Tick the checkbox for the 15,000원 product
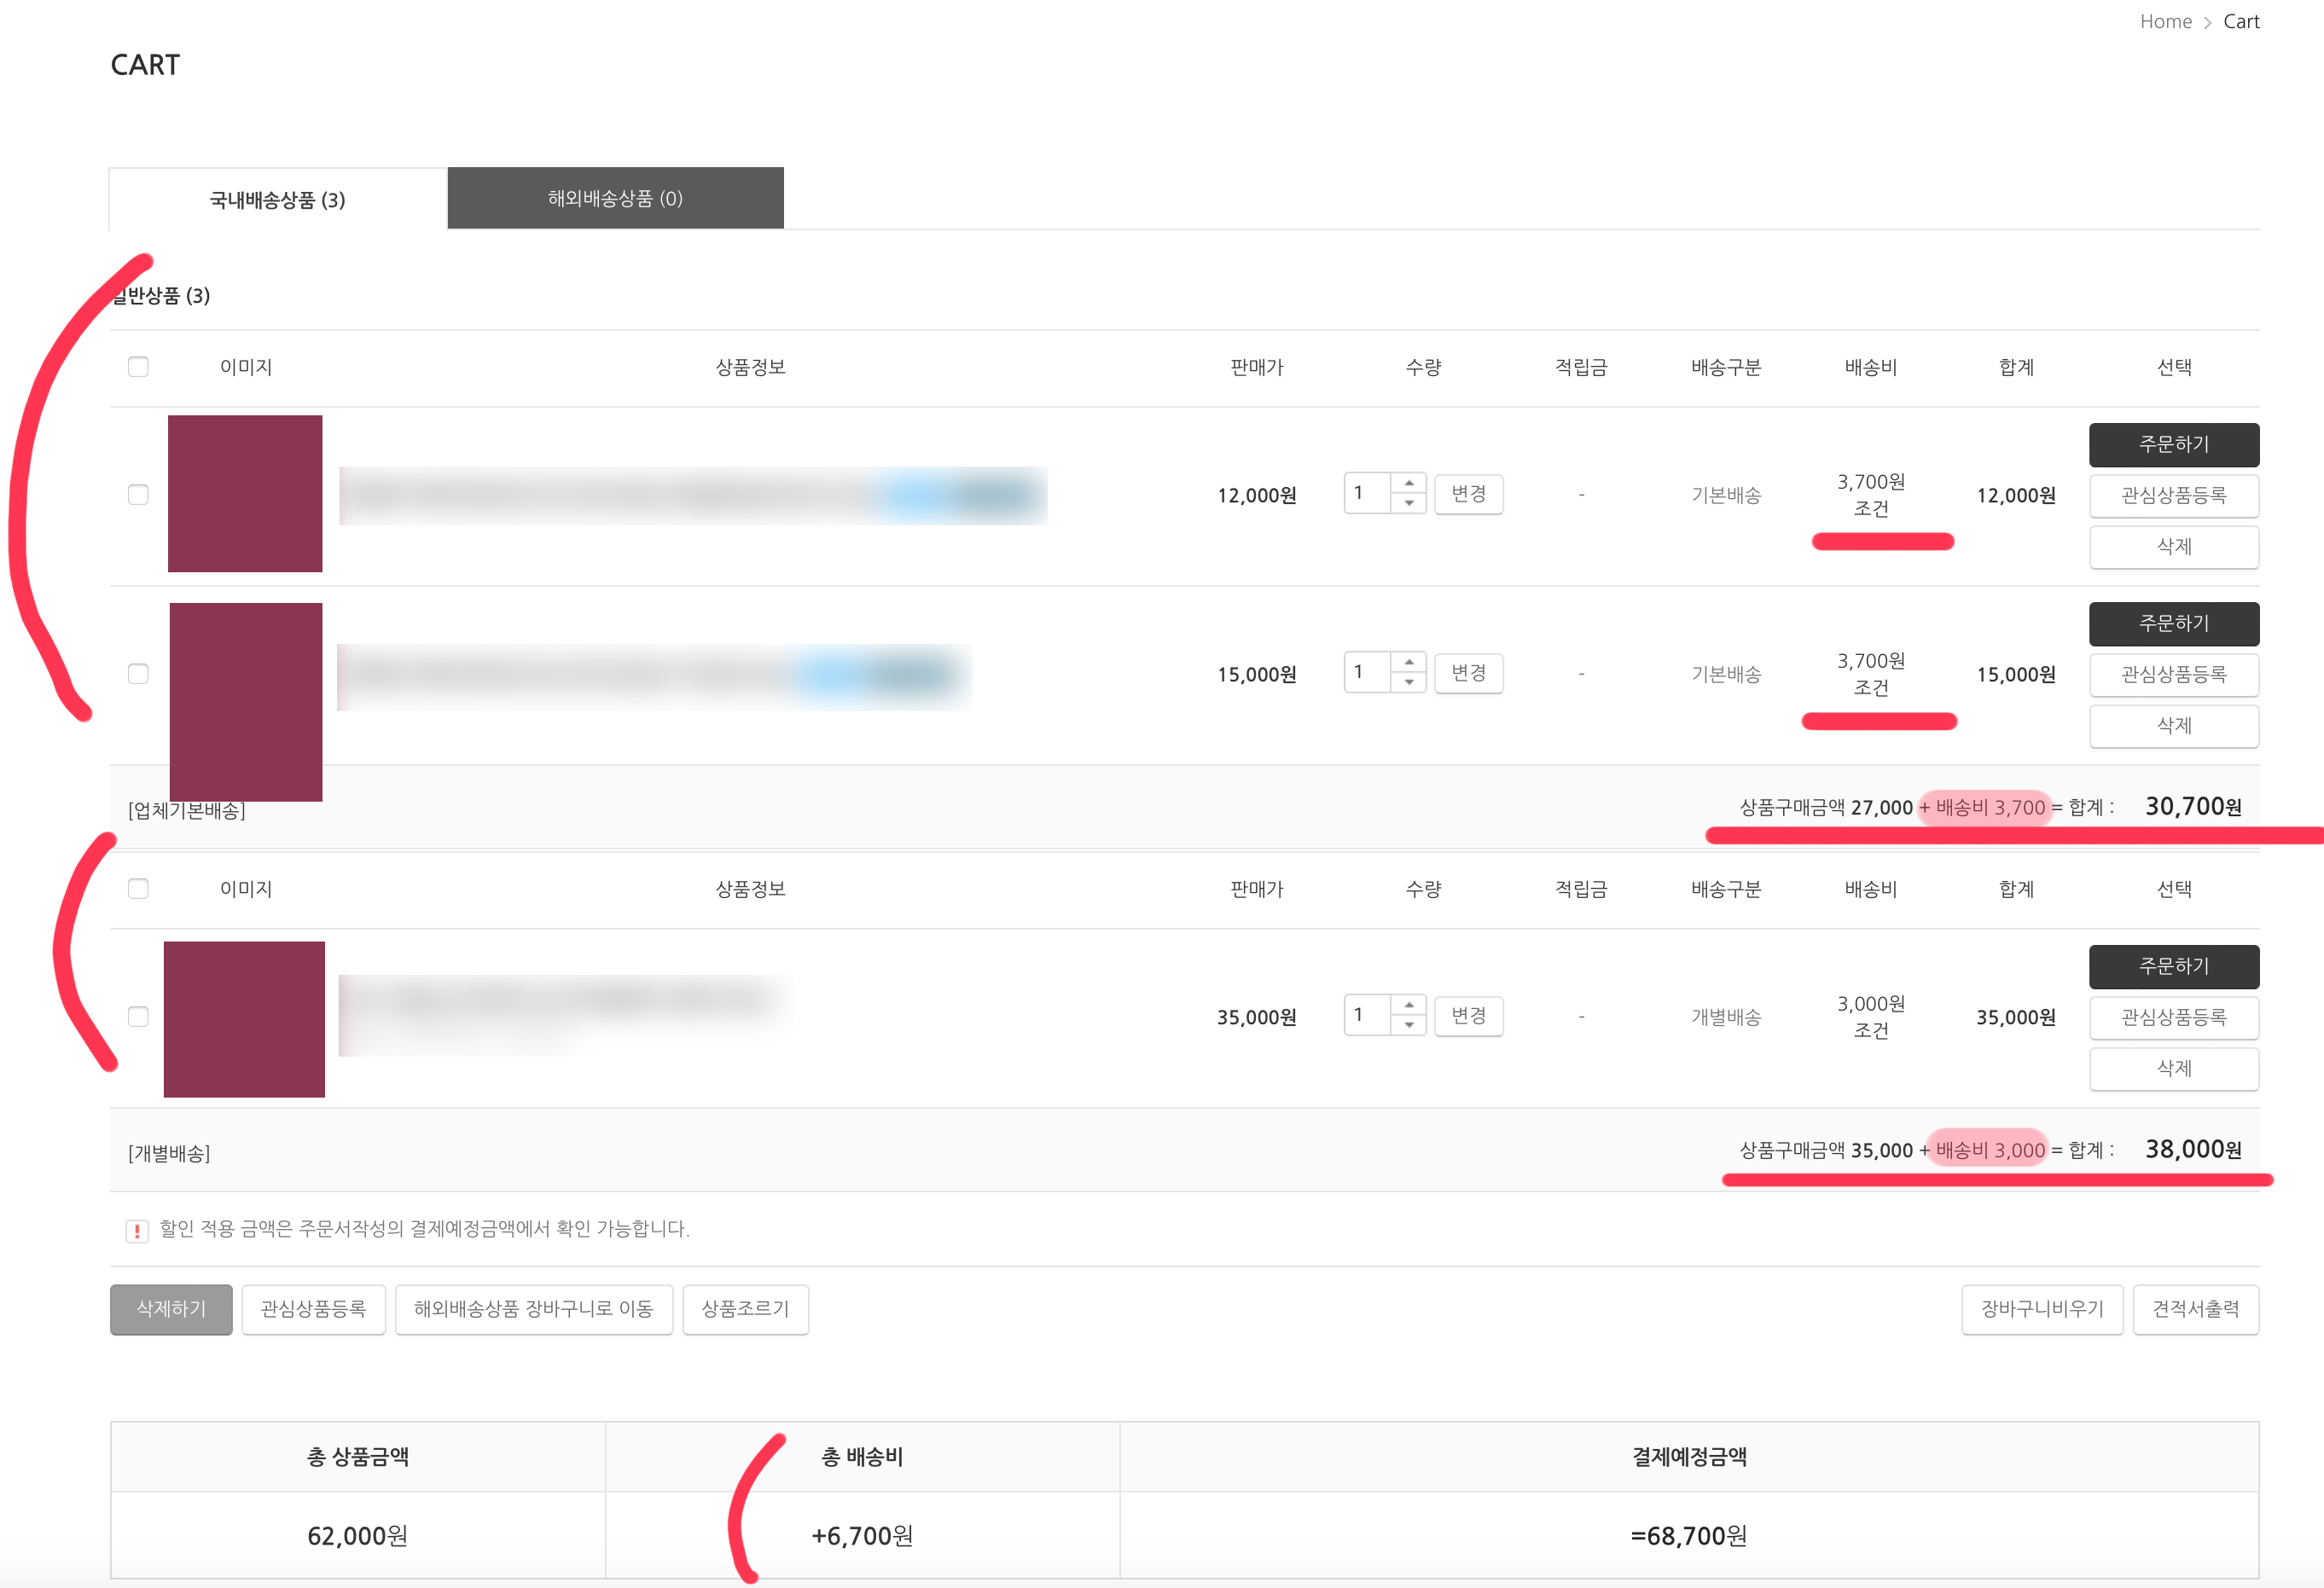This screenshot has width=2324, height=1588. 138,674
